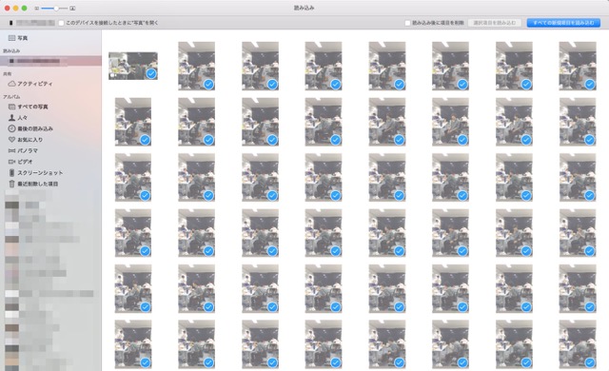Click the large thumbnail icon beside zoom slider
This screenshot has height=371, width=609.
coord(72,9)
